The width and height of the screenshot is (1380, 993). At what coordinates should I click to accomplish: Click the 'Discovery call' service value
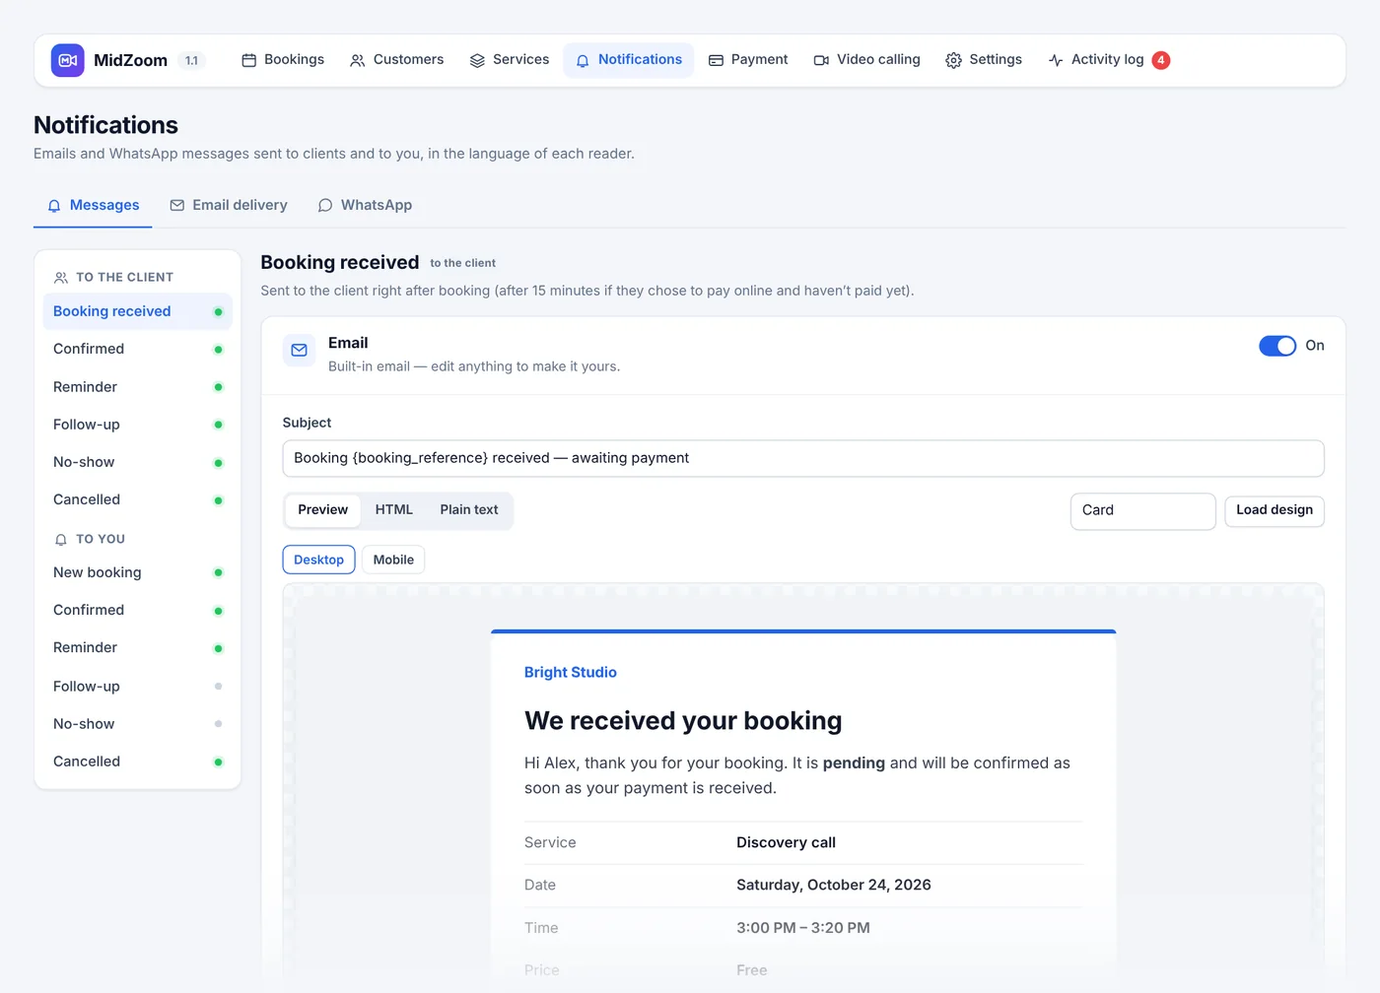(786, 842)
